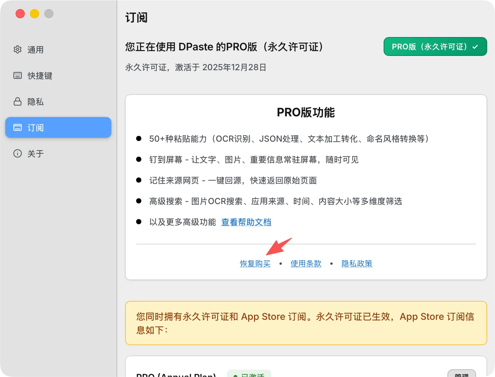Select the 订阅 card icon in sidebar
Viewport: 495px width, 377px height.
tap(18, 127)
